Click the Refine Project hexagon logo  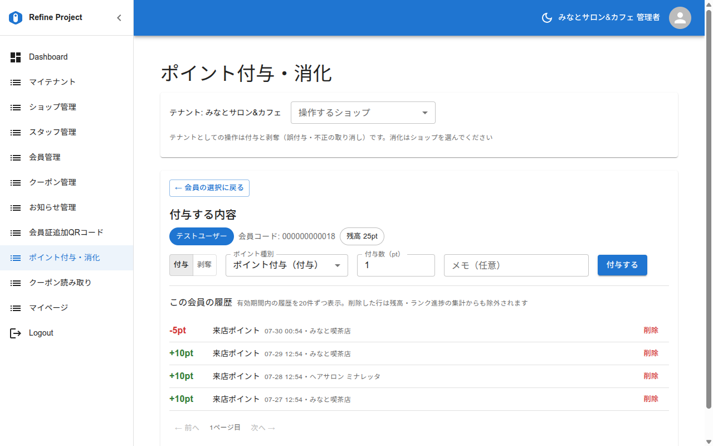pyautogui.click(x=16, y=18)
